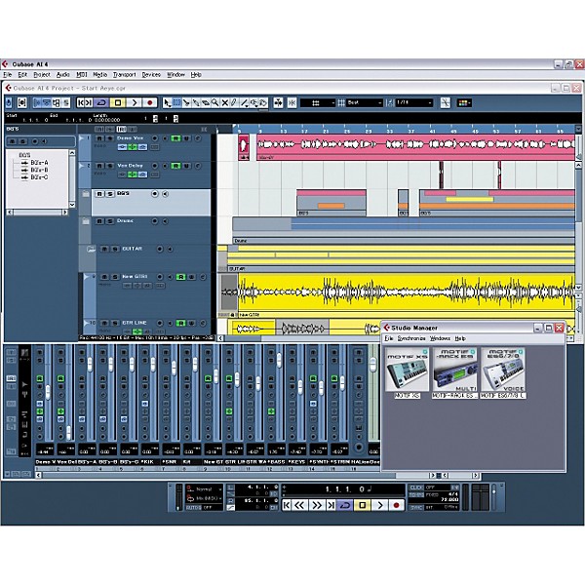Viewport: 585px width, 585px height.
Task: Solo the Vox Delay track
Action: click(x=109, y=166)
